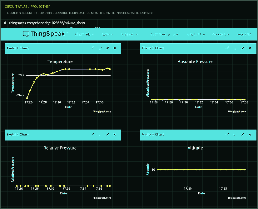
Task: Click the Absolute Pressure chart title
Action: click(x=195, y=62)
